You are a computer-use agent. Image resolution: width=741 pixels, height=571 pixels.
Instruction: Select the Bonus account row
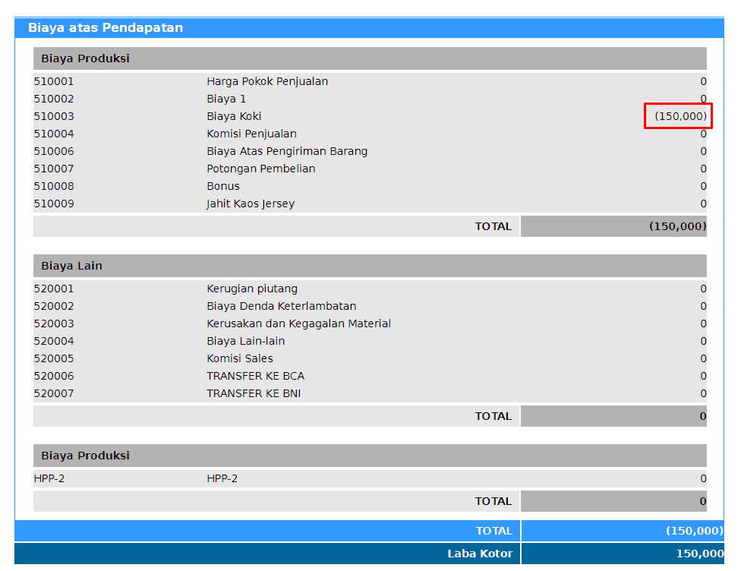tap(223, 186)
